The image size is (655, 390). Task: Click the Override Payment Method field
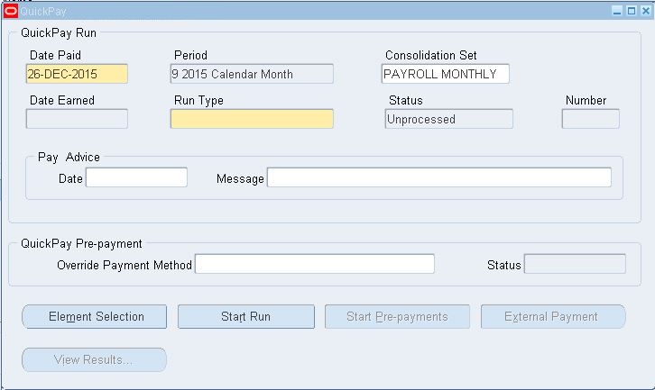pos(315,264)
